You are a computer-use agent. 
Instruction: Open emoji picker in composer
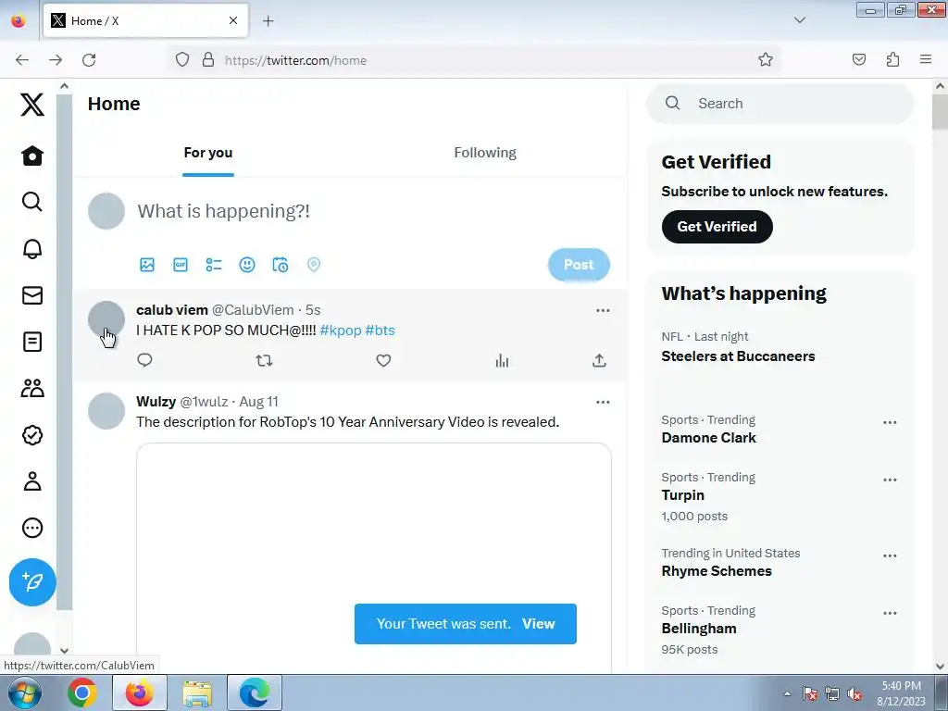point(246,265)
